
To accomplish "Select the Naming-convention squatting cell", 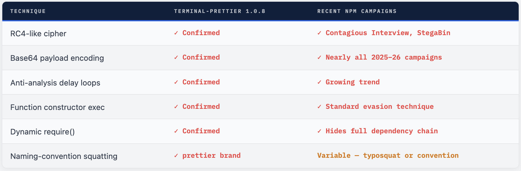I will (x=64, y=156).
